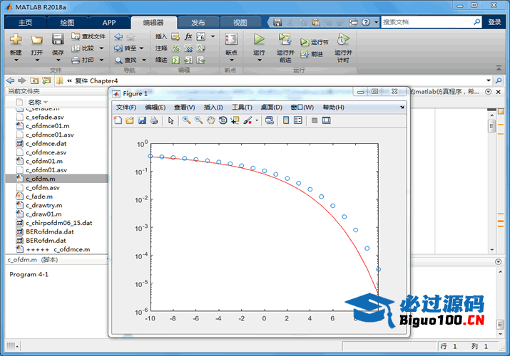This screenshot has height=356, width=510.
Task: Click the Link Plot icon
Action: pos(270,121)
